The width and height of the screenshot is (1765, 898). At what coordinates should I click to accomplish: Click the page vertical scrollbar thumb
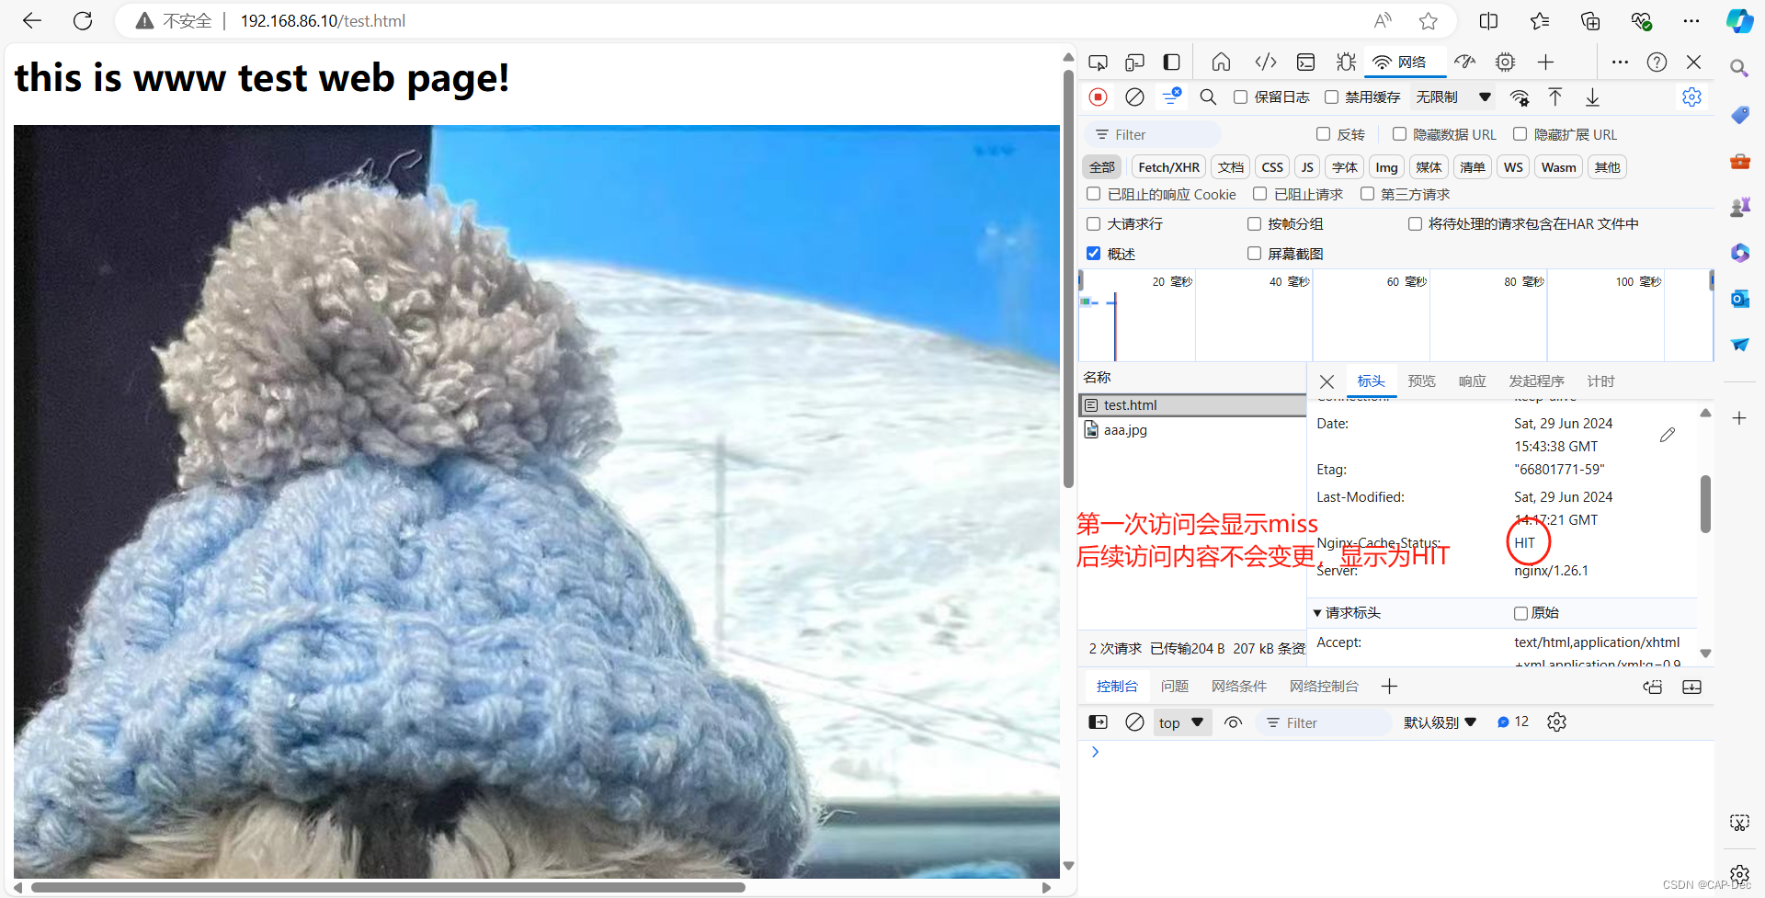1068,278
